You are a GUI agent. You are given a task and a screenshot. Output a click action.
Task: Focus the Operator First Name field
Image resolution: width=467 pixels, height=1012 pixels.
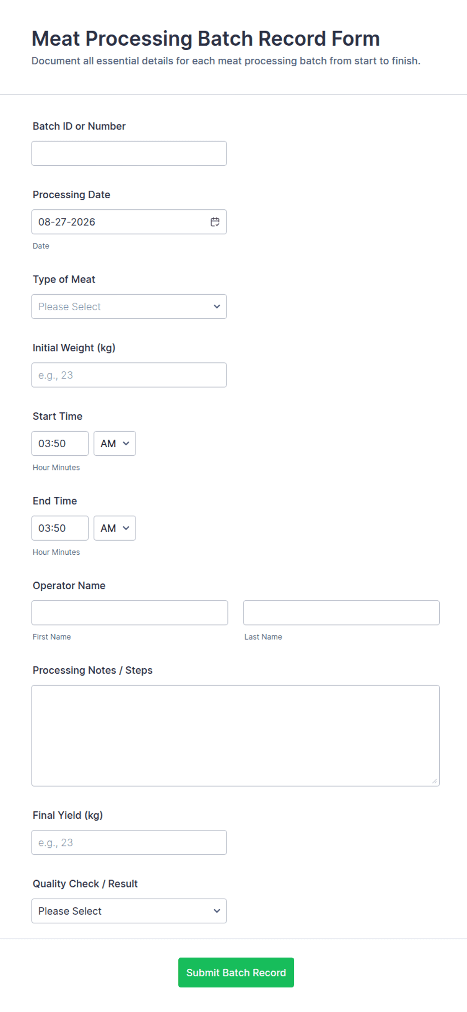pyautogui.click(x=130, y=613)
